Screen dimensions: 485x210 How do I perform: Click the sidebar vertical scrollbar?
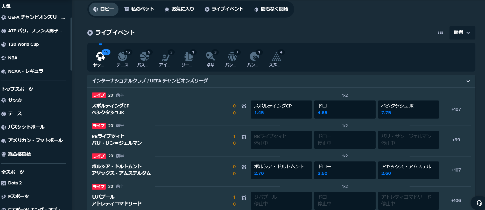71,44
